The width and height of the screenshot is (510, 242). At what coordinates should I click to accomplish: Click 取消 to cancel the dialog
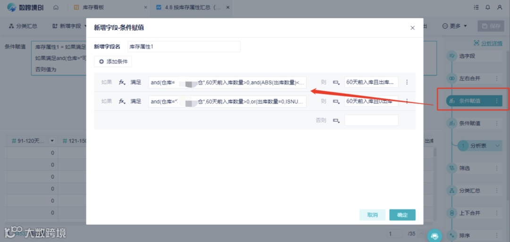click(373, 215)
